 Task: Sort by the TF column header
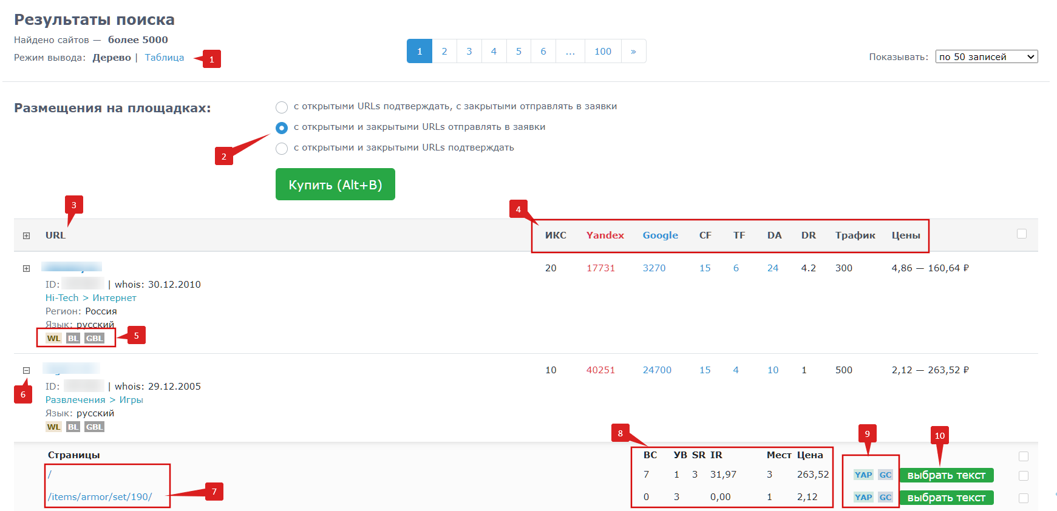739,235
